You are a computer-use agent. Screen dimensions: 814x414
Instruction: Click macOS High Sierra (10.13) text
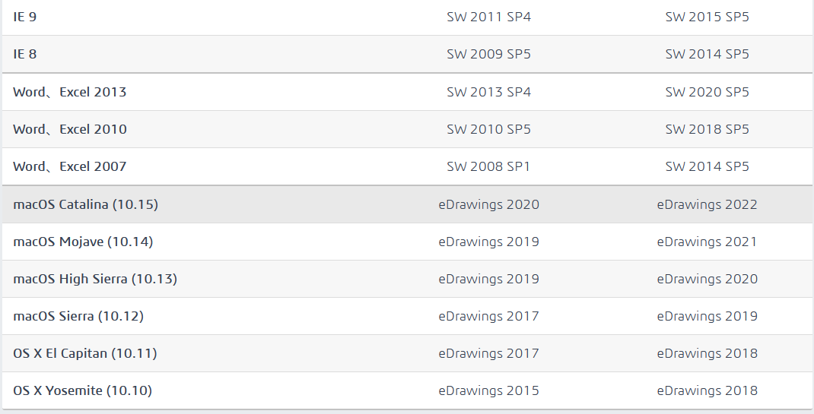point(95,280)
